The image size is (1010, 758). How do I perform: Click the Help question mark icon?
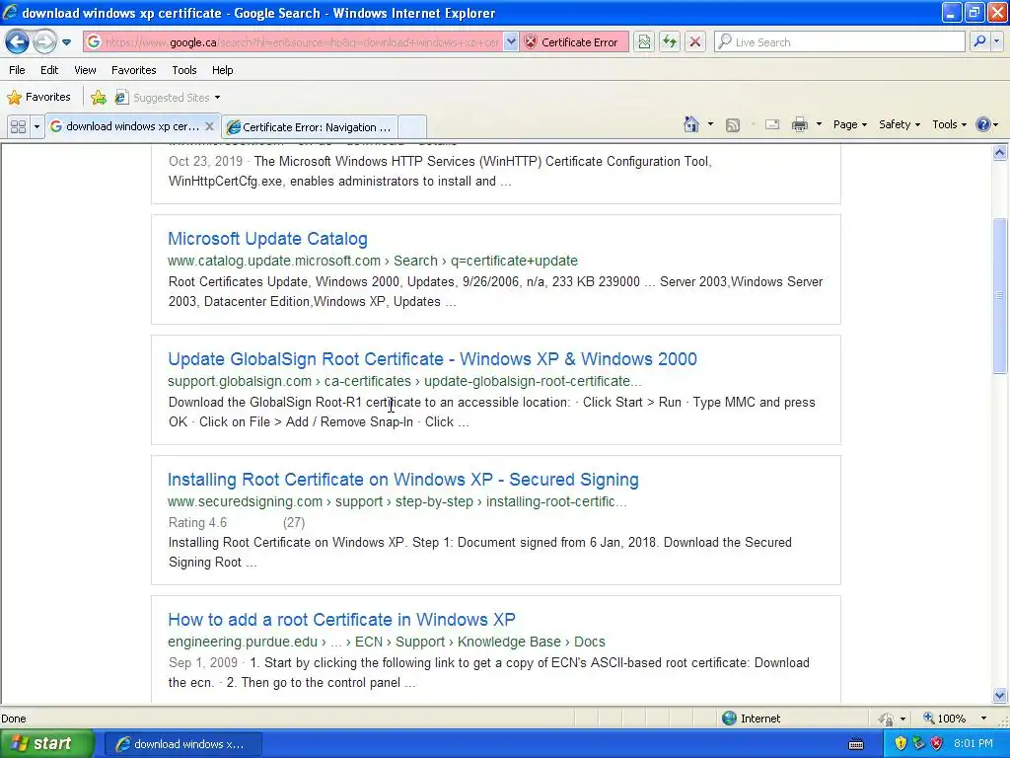pyautogui.click(x=983, y=124)
